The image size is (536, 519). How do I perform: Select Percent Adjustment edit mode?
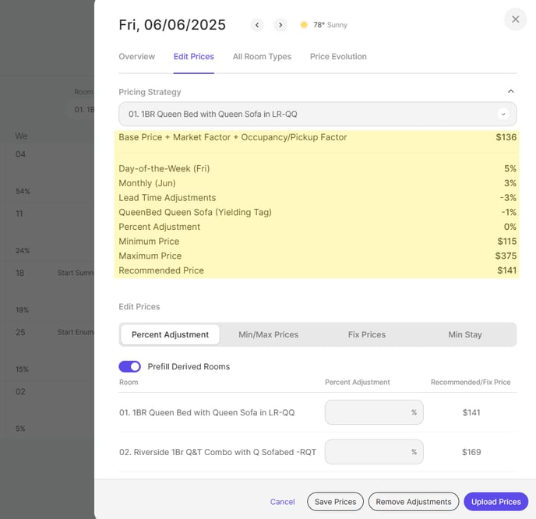170,334
